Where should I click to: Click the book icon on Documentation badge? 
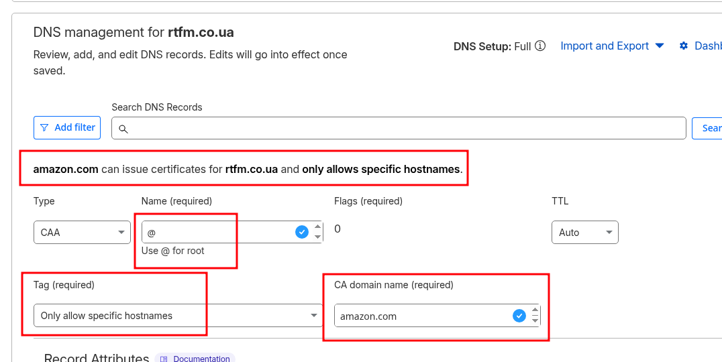[x=164, y=359]
